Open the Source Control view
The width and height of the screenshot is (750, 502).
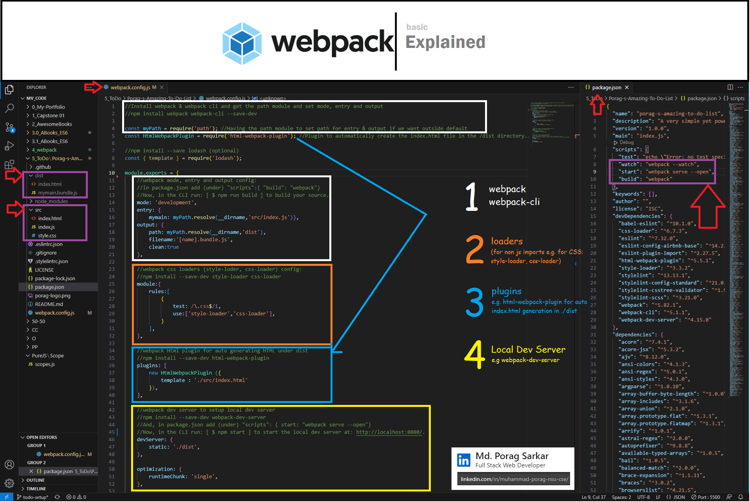coord(9,127)
